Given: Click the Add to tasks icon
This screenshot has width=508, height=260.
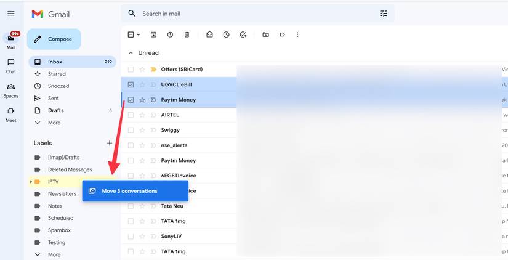Looking at the screenshot, I should (243, 35).
